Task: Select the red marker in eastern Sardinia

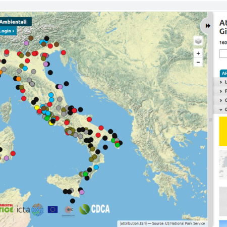Action: pyautogui.click(x=13, y=153)
